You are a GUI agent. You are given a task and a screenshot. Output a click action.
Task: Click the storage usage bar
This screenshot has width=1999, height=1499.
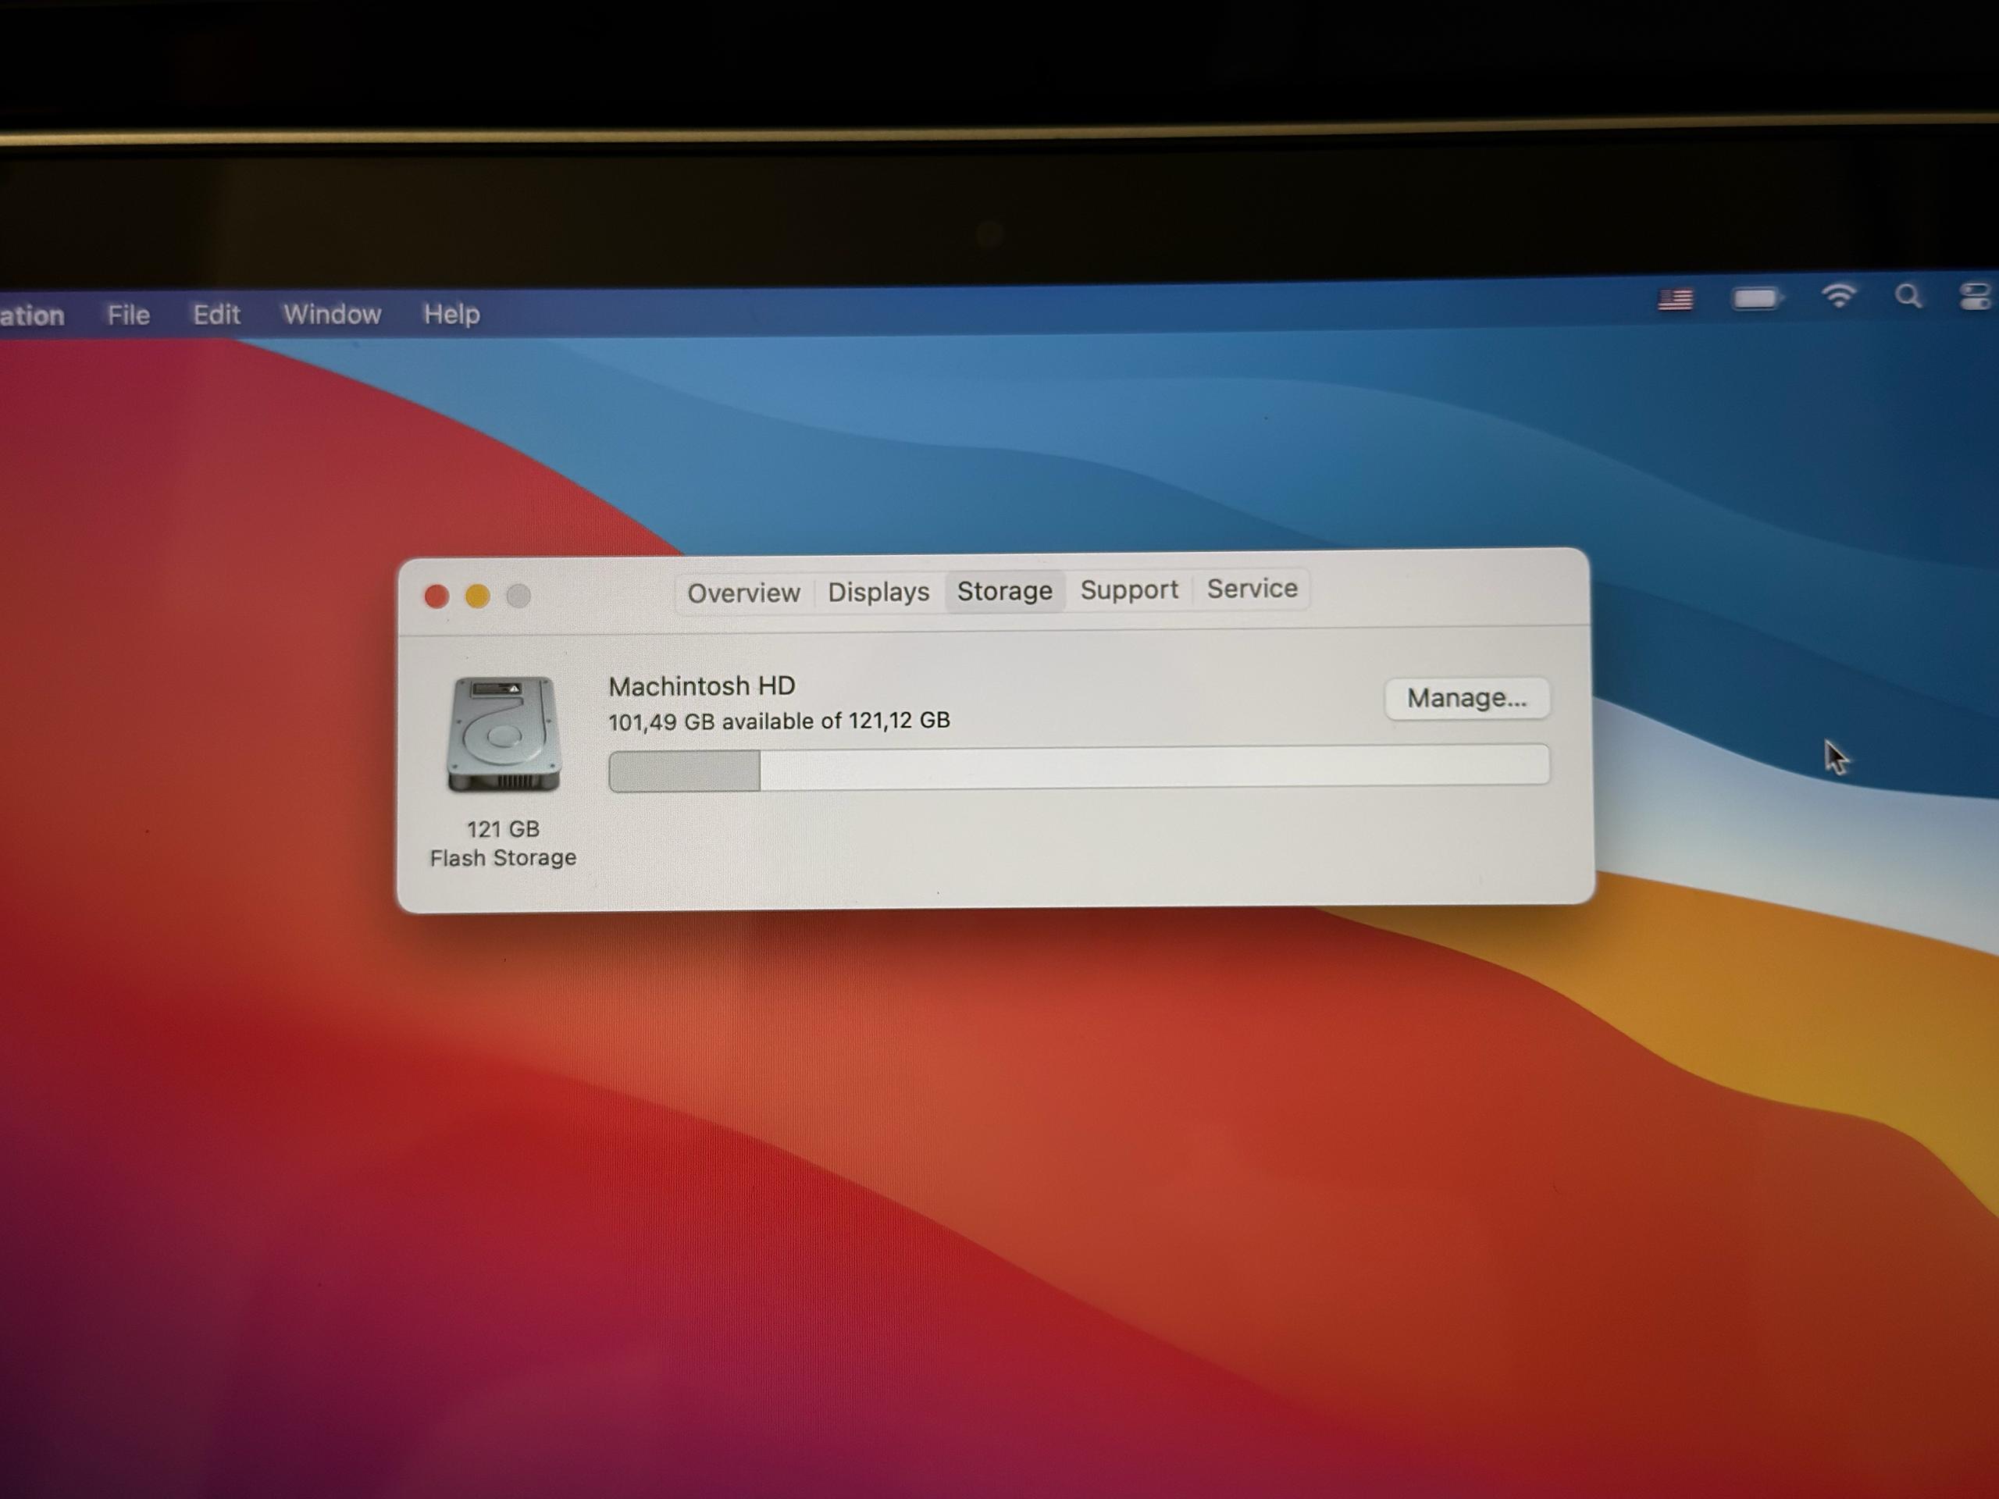[x=1079, y=767]
